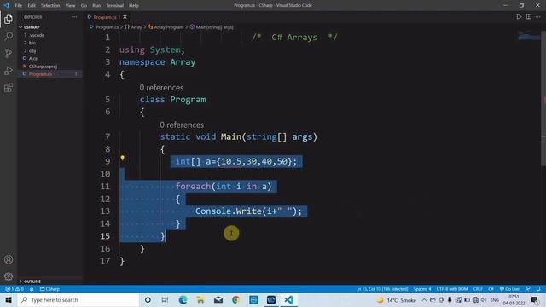Click Program.cs in breadcrumb
Screen dimensions: 546x307
pos(104,26)
